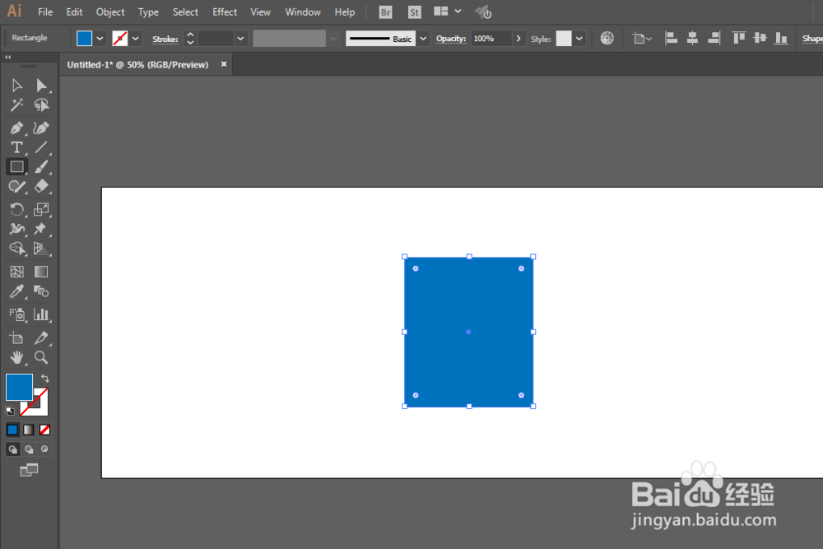Viewport: 823px width, 549px height.
Task: Open the File menu
Action: (x=45, y=12)
